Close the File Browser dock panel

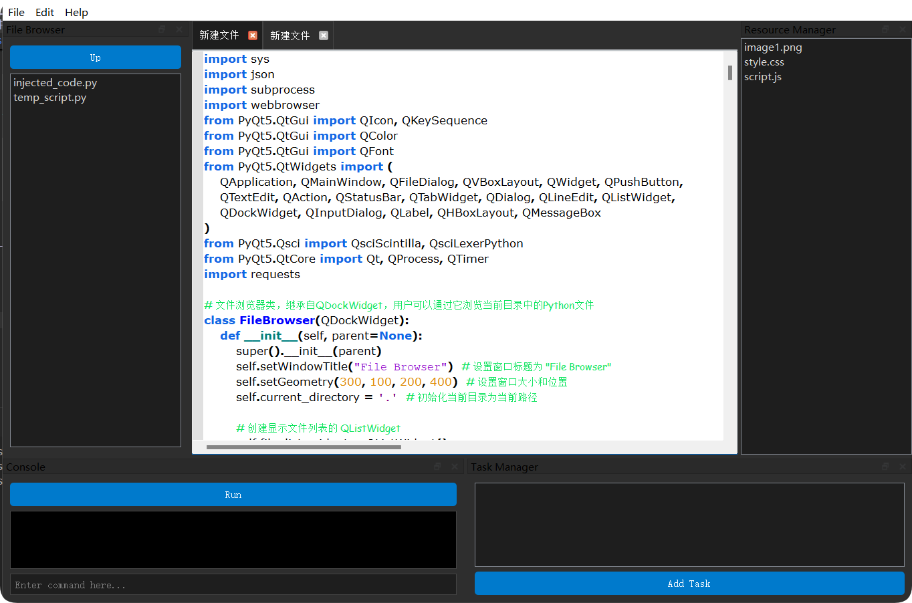click(179, 29)
